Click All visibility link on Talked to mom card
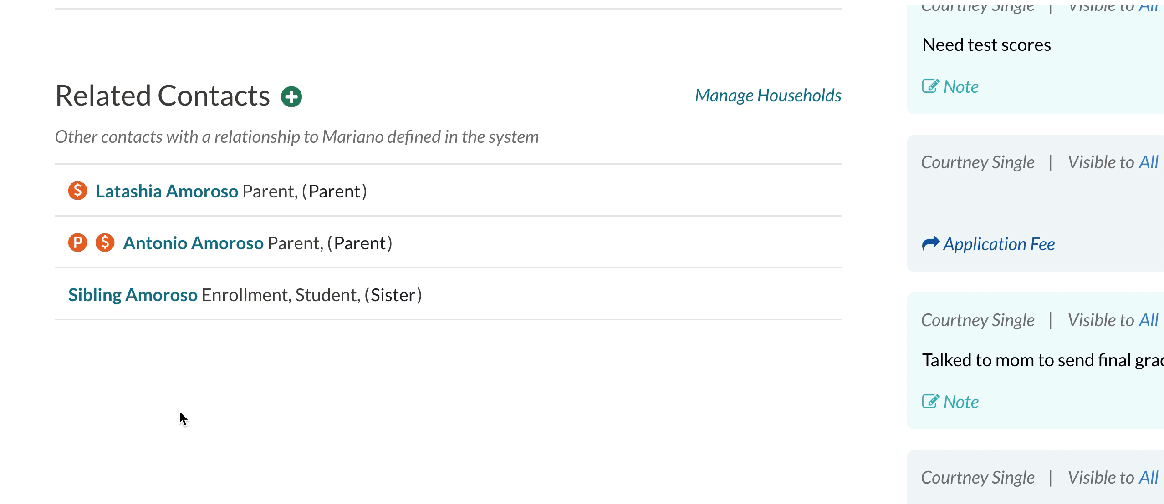 (1148, 320)
